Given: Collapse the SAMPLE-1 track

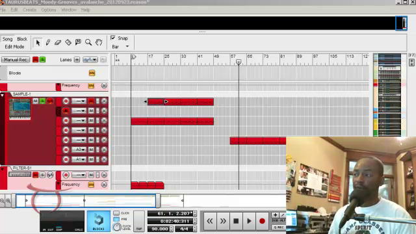Looking at the screenshot, I should click(x=3, y=95).
